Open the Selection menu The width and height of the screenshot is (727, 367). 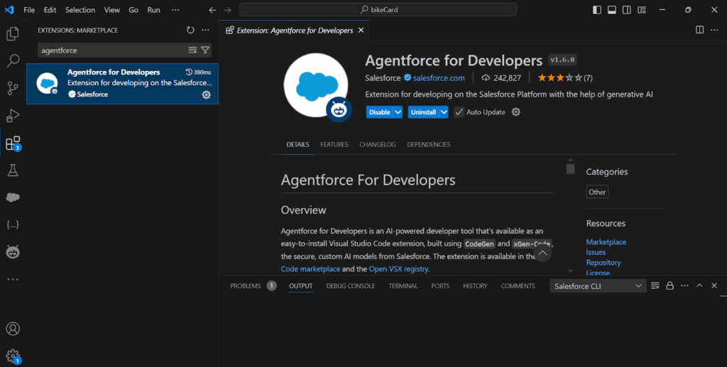coord(80,10)
